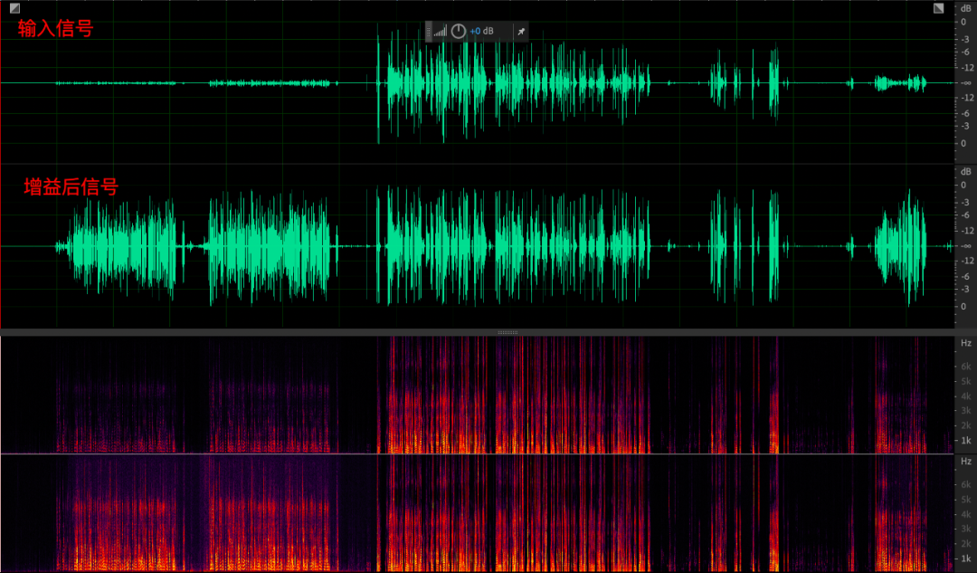
Task: Pin the floating volume HUD
Action: [520, 32]
